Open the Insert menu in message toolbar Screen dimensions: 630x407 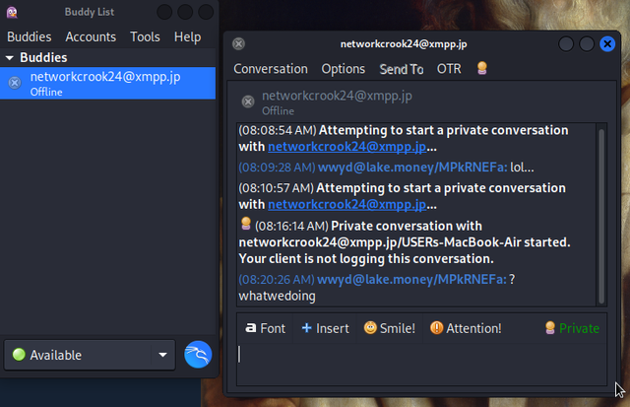pyautogui.click(x=325, y=328)
